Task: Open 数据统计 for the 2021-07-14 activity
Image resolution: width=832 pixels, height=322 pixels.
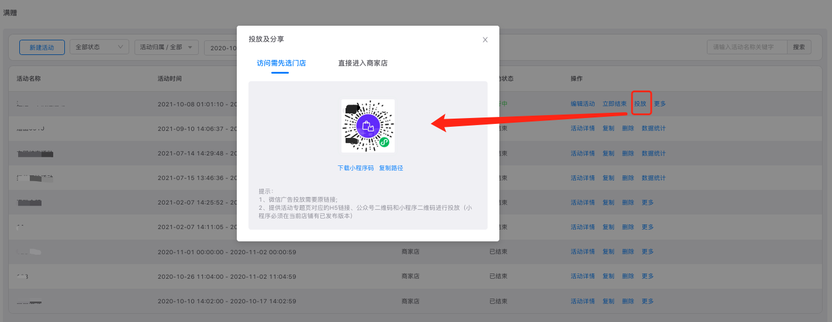Action: click(654, 153)
